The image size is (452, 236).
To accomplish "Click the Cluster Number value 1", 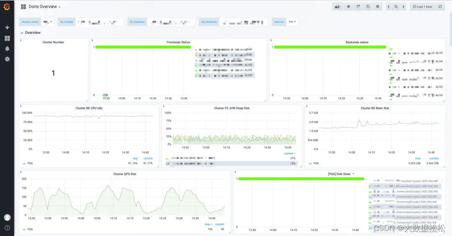I will [x=53, y=73].
